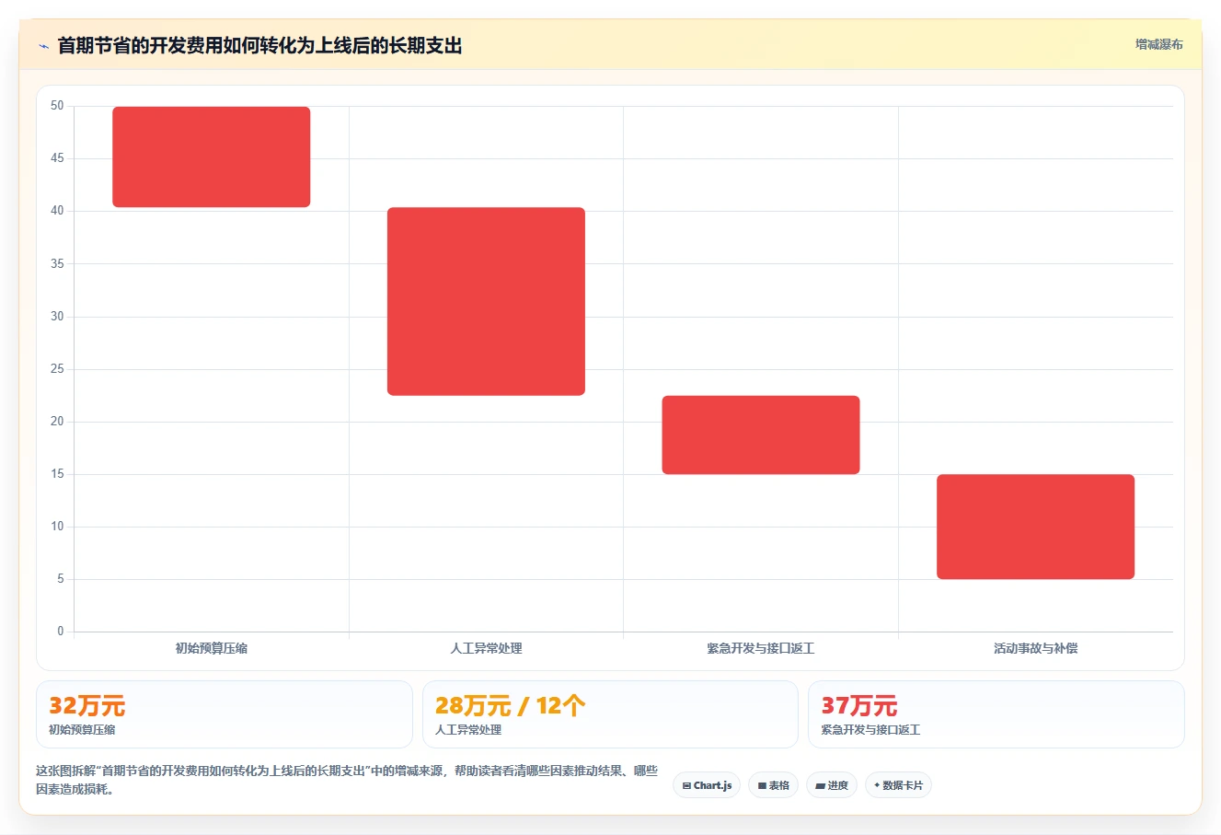The image size is (1221, 835).
Task: Open the 32万元 data card
Action: 225,714
